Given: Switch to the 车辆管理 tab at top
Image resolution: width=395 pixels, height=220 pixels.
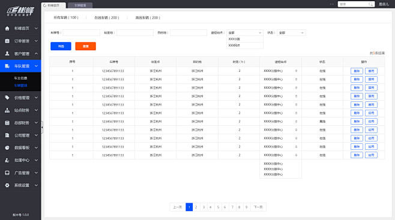Looking at the screenshot, I should tap(80, 5).
